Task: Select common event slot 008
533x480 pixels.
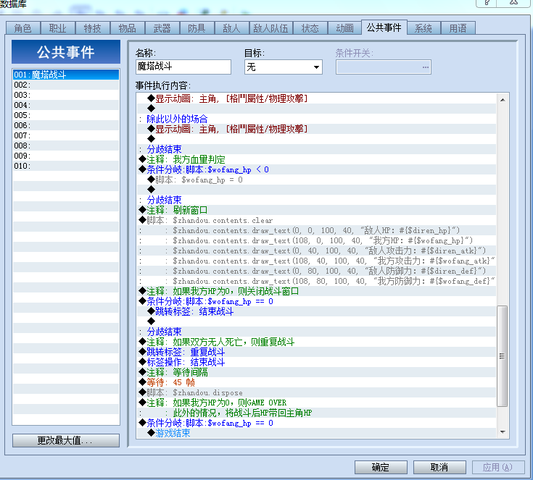Action: [x=66, y=146]
